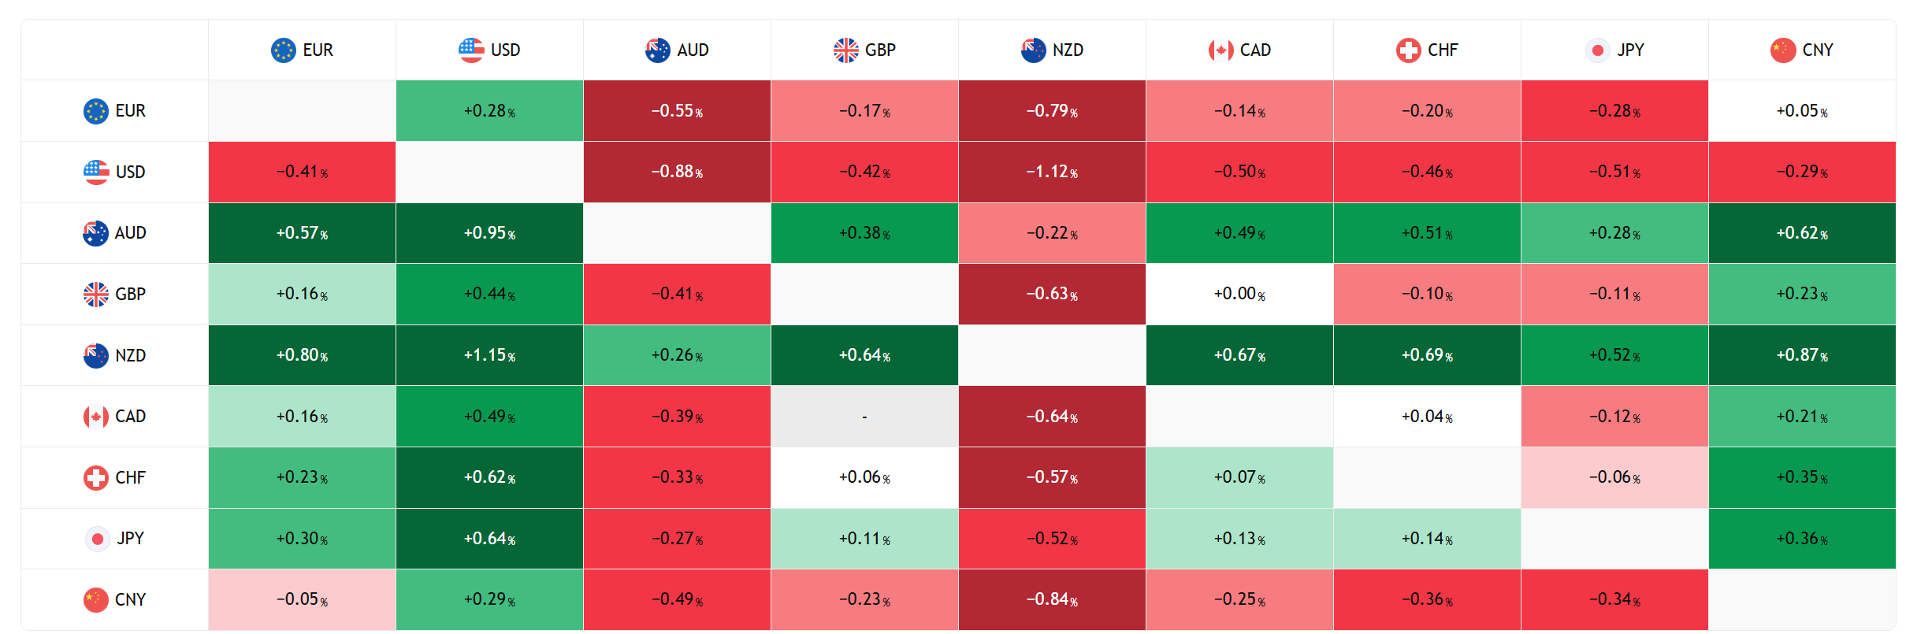1906x634 pixels.
Task: Click the JPY row header label
Action: (131, 539)
